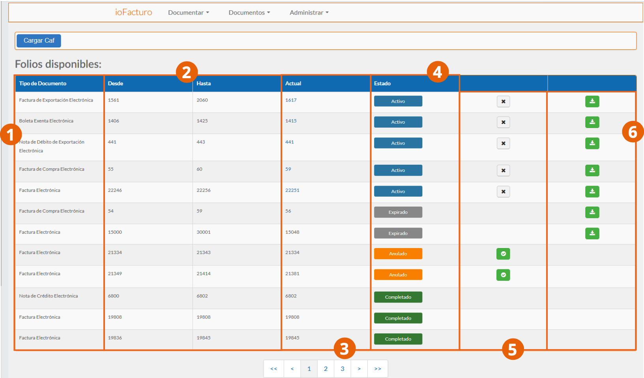
Task: Go to next page with > button
Action: coord(359,369)
